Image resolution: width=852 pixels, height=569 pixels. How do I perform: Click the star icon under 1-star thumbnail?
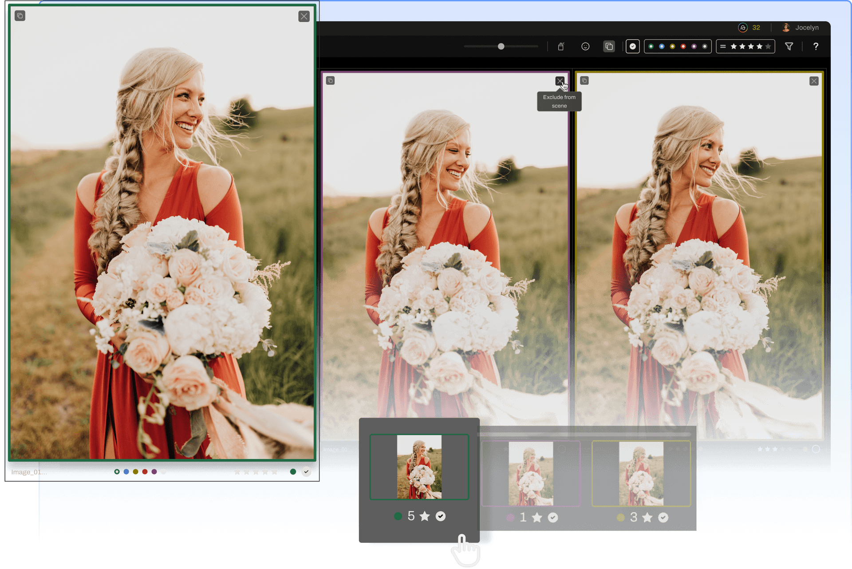537,518
